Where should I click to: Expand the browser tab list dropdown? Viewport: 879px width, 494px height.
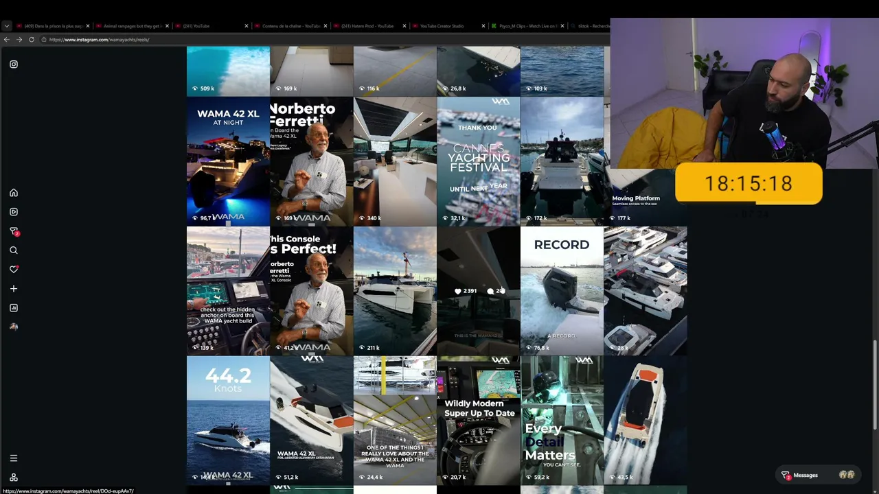click(x=7, y=26)
